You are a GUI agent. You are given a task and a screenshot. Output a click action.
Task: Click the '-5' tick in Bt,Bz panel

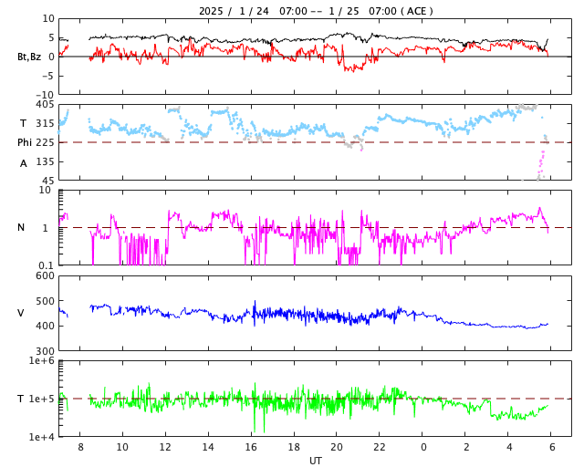point(48,76)
